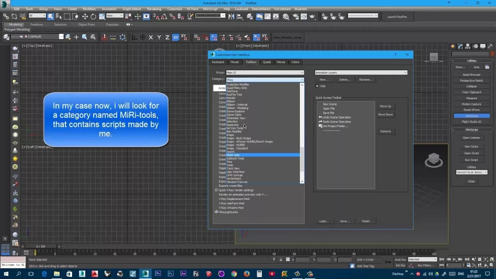Expand the Animation Layers toolbar dropdown
Screen dimensions: 496x279
(x=361, y=72)
